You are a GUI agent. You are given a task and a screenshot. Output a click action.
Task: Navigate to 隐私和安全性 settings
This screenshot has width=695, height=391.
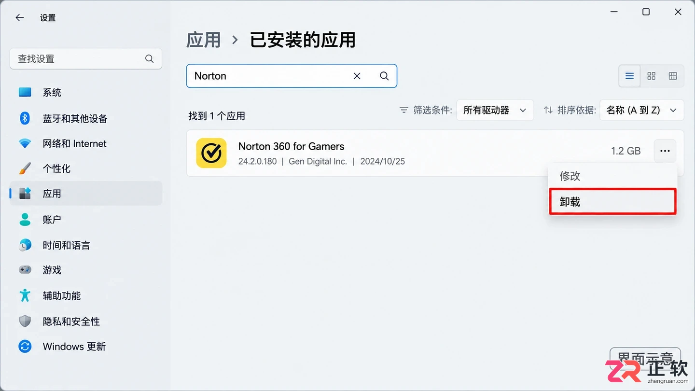tap(86, 321)
